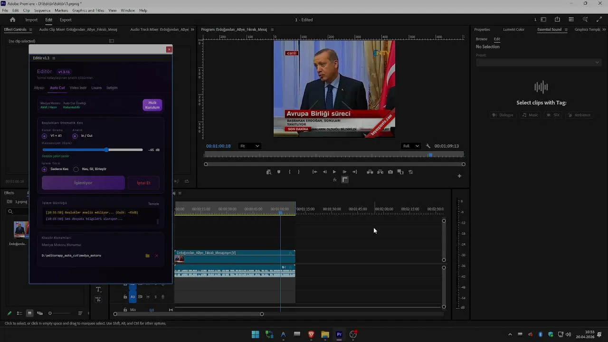608x342 pixels.
Task: Open Video İndir tab in Editör
Action: point(78,88)
